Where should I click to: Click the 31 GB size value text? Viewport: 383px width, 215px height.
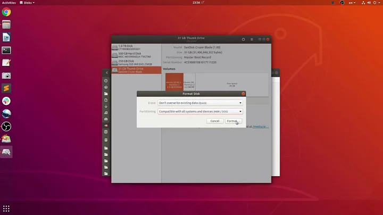click(x=203, y=52)
